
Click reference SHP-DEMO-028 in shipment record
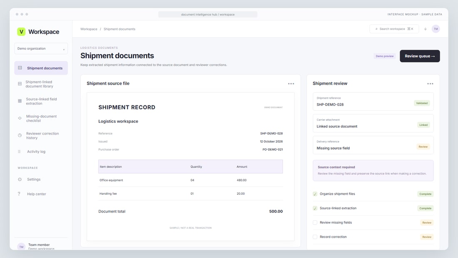tap(271, 133)
